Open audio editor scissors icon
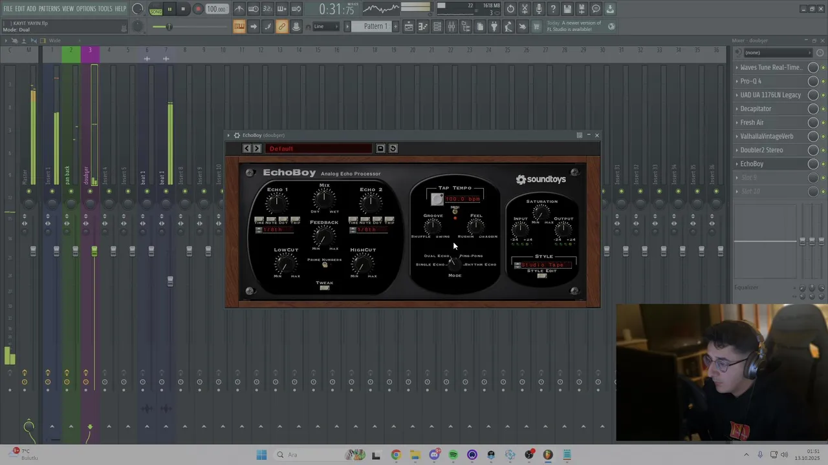The width and height of the screenshot is (828, 465). pos(525,9)
